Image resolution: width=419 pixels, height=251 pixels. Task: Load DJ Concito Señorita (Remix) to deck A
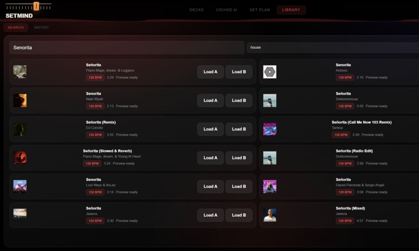click(x=211, y=129)
